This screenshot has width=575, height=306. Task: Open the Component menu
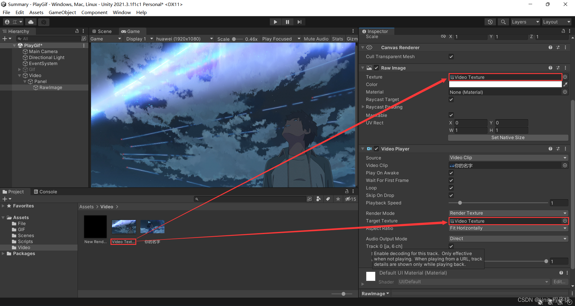[x=94, y=12]
